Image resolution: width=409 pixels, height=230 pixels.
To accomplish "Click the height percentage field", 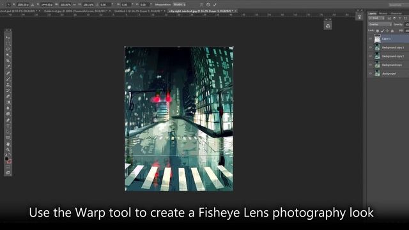I will 88,4.
